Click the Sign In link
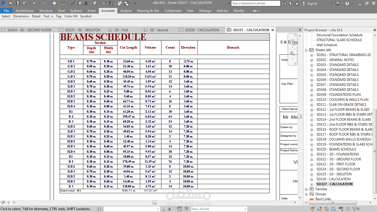 [x=312, y=4]
